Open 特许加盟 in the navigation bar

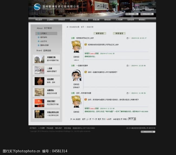pyautogui.click(x=85, y=20)
